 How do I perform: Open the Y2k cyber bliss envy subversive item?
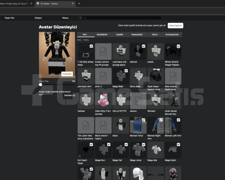pos(86,125)
